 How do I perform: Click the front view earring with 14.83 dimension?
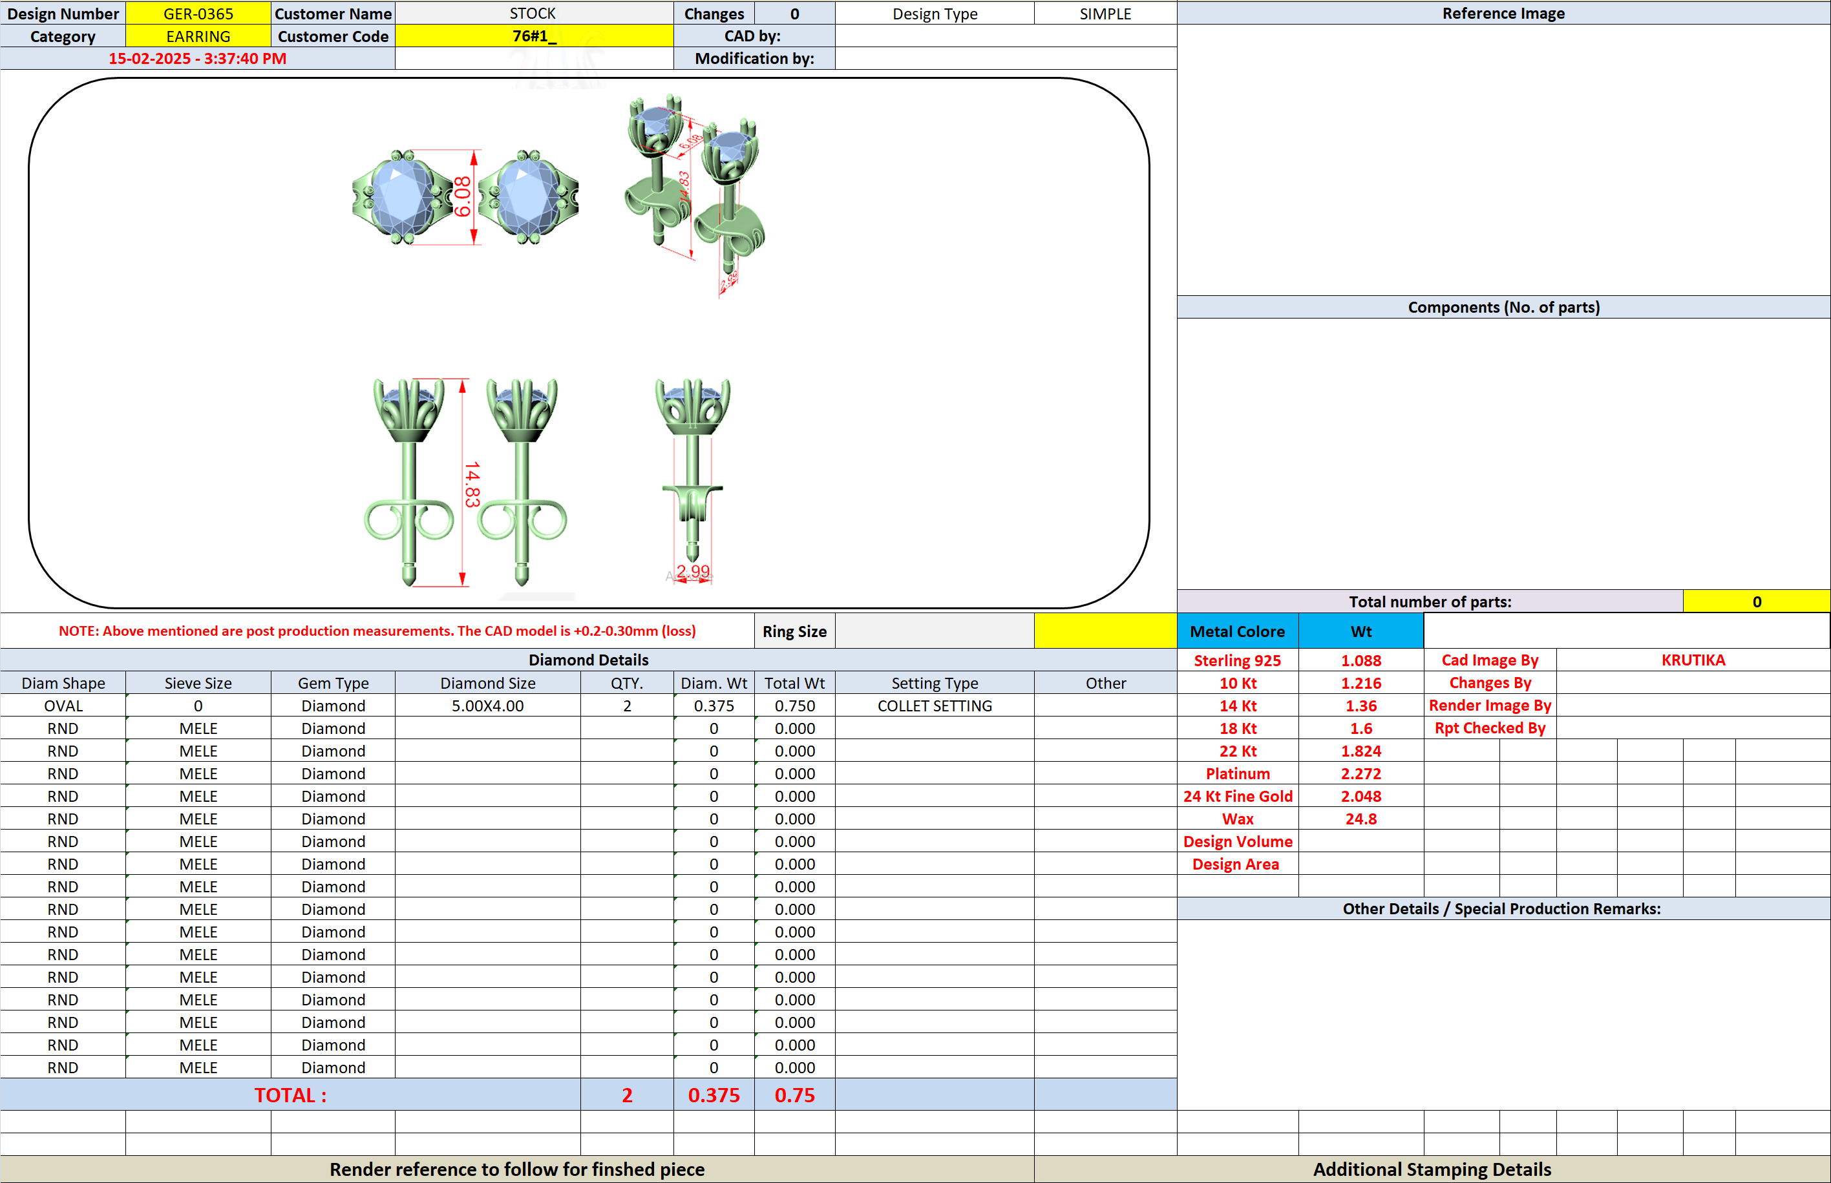coord(465,481)
